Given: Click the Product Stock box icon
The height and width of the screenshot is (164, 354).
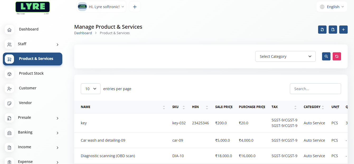Looking at the screenshot, I should click(x=10, y=74).
